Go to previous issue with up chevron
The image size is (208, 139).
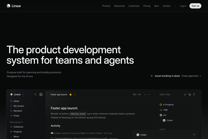[x=145, y=95]
